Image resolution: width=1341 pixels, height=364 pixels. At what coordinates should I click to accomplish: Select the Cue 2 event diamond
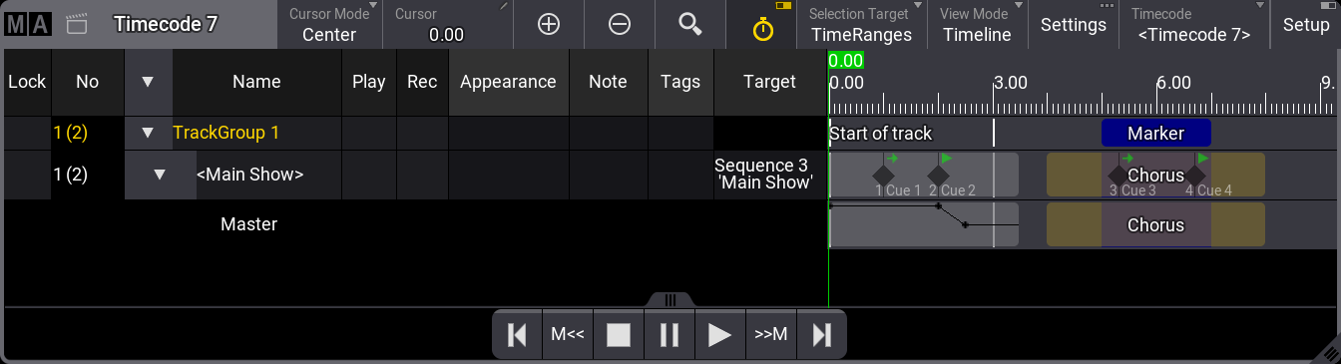pyautogui.click(x=938, y=176)
